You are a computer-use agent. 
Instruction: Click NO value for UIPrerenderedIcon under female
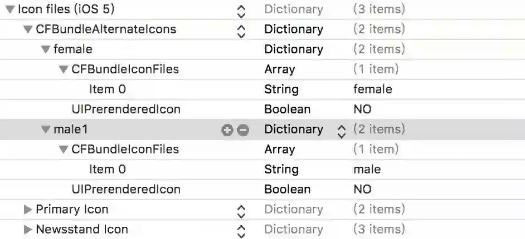pyautogui.click(x=362, y=109)
